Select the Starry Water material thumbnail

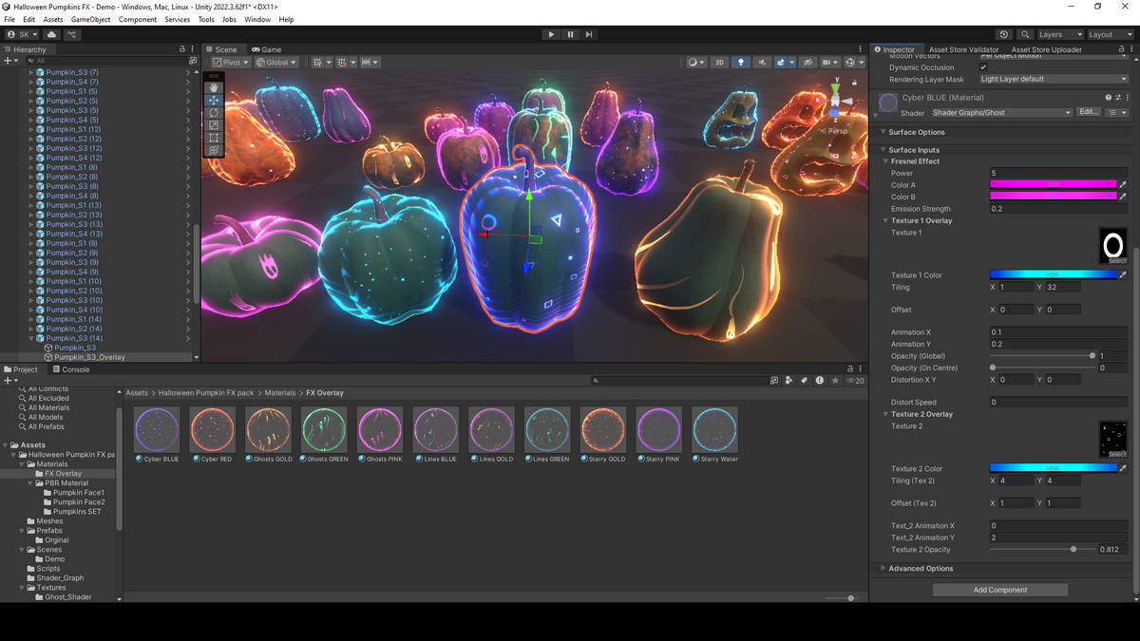point(714,429)
